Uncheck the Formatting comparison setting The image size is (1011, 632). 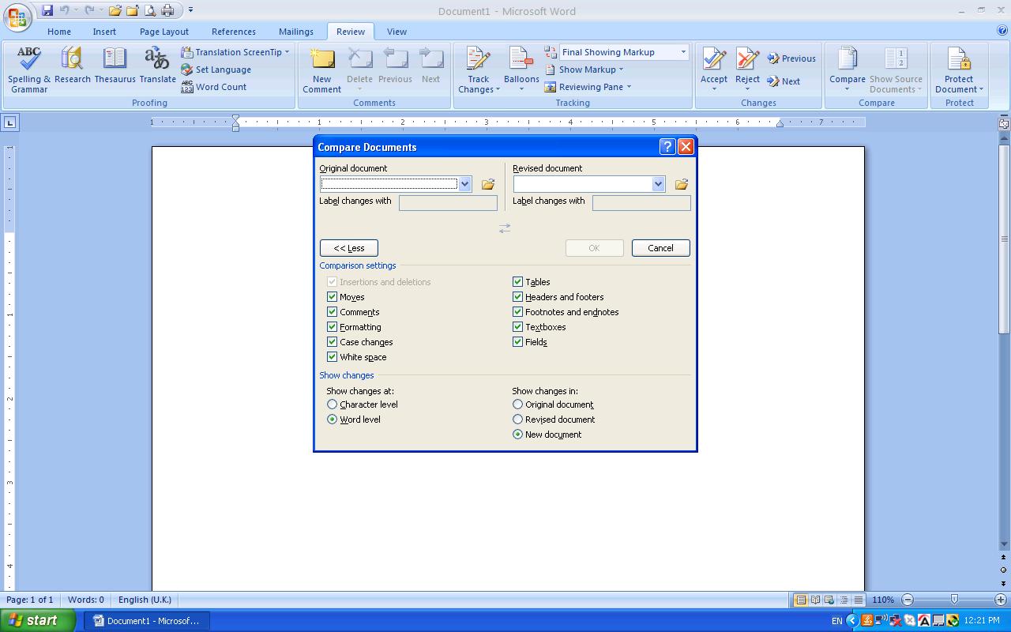pos(332,326)
